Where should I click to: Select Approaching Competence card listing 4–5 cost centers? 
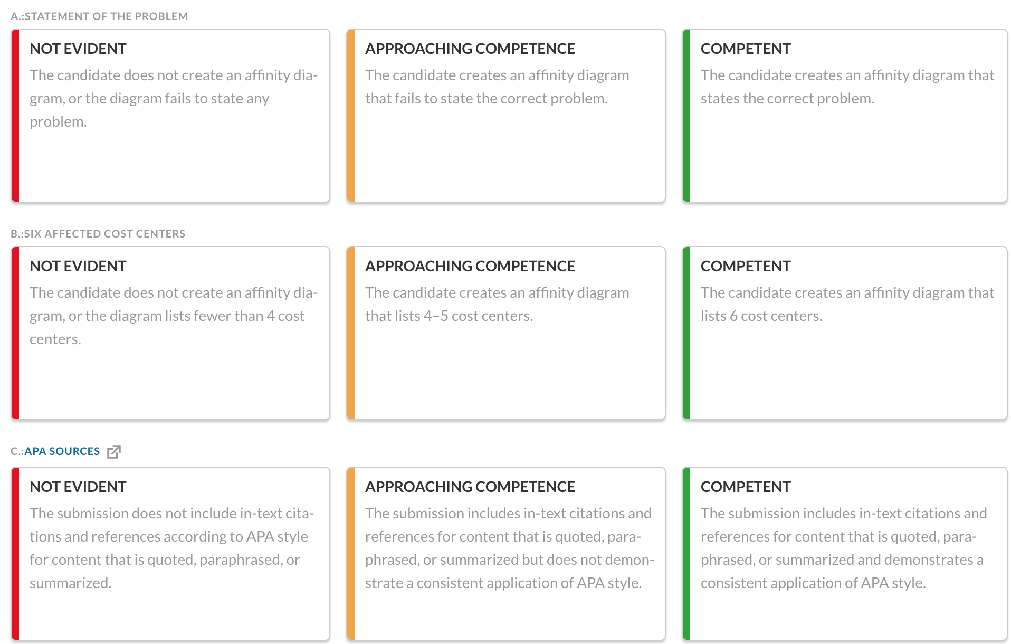(506, 333)
